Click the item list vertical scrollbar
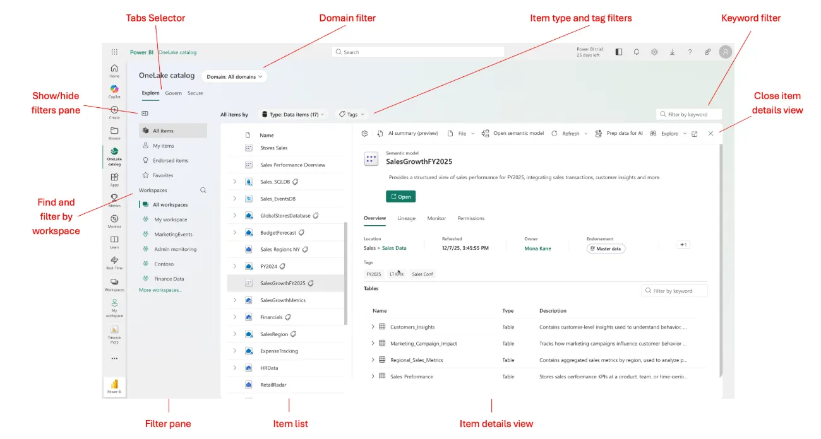Image resolution: width=821 pixels, height=439 pixels. pyautogui.click(x=345, y=273)
